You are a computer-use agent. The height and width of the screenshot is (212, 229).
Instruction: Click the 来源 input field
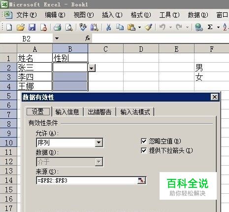87,180
